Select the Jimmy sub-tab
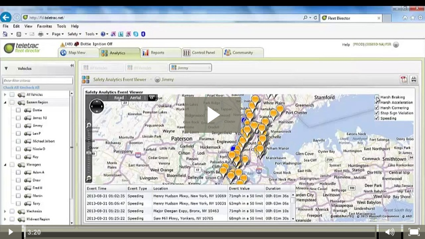Viewport: 425px width, 239px height. tap(191, 68)
